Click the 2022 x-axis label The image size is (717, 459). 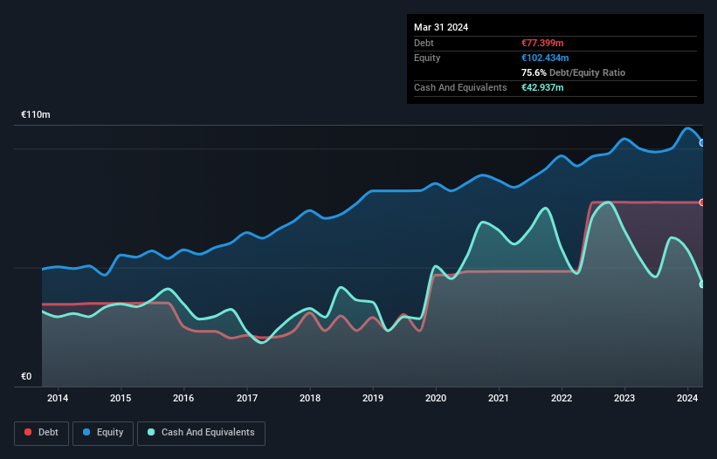(562, 398)
